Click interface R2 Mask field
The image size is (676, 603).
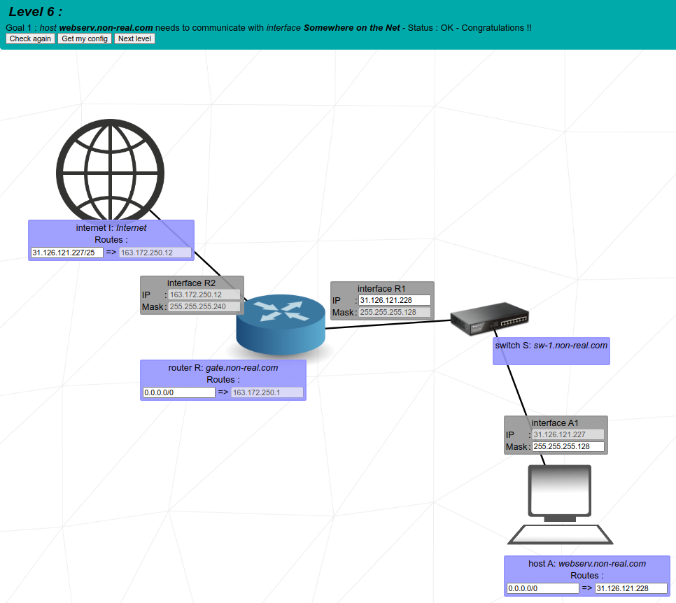tap(204, 307)
